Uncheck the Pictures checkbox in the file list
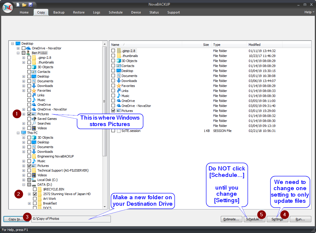Image resolution: width=316 pixels, height=233 pixels. coord(113,111)
